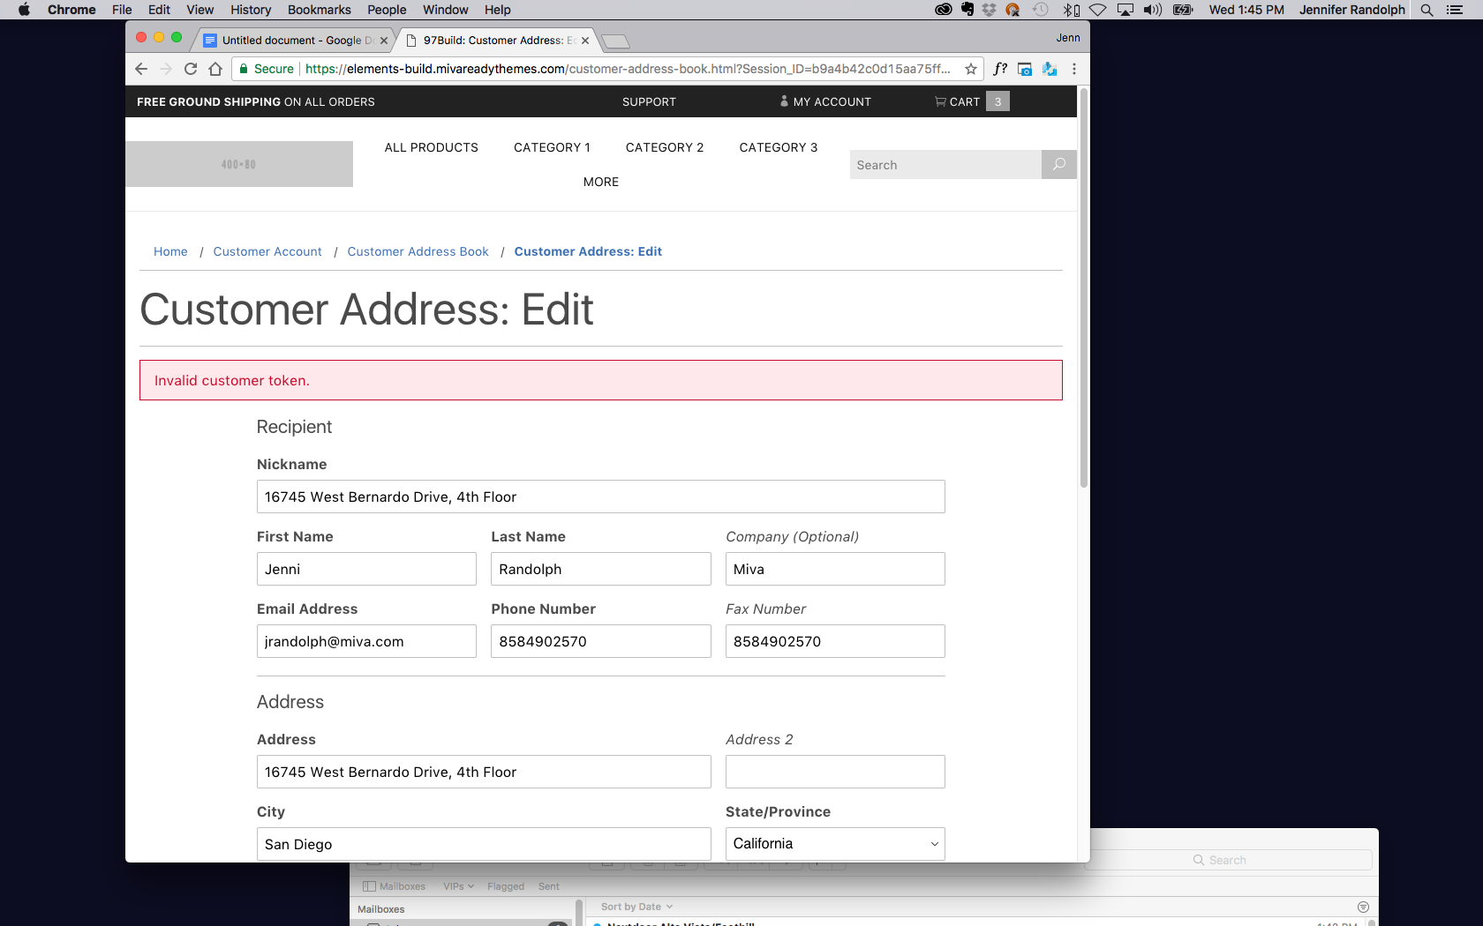
Task: Open the blue puzzle extension icon
Action: (x=1050, y=69)
